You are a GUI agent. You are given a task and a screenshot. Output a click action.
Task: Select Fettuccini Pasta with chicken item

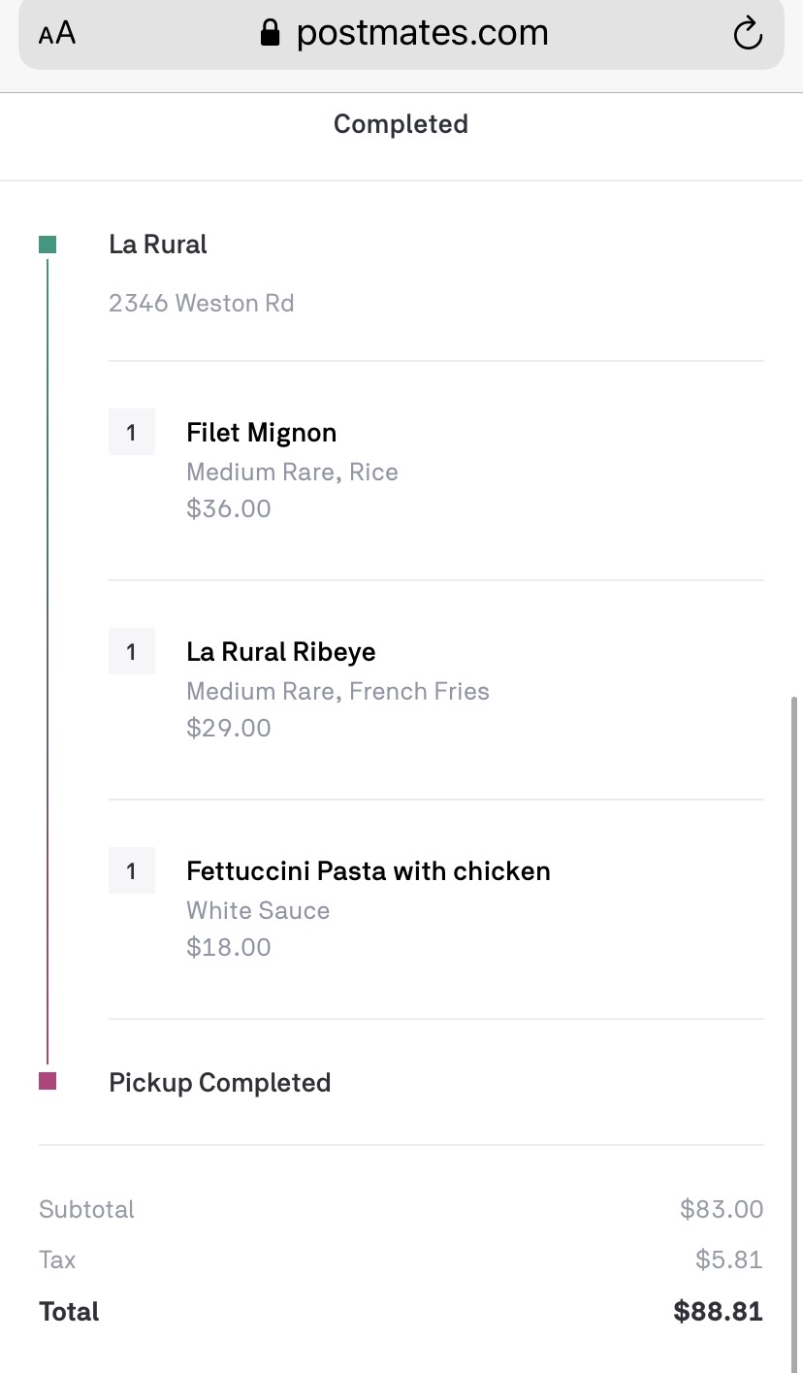pyautogui.click(x=369, y=871)
